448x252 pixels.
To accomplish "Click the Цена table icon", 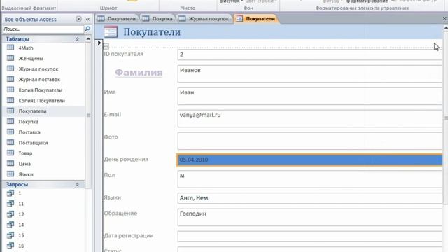I will 10,164.
